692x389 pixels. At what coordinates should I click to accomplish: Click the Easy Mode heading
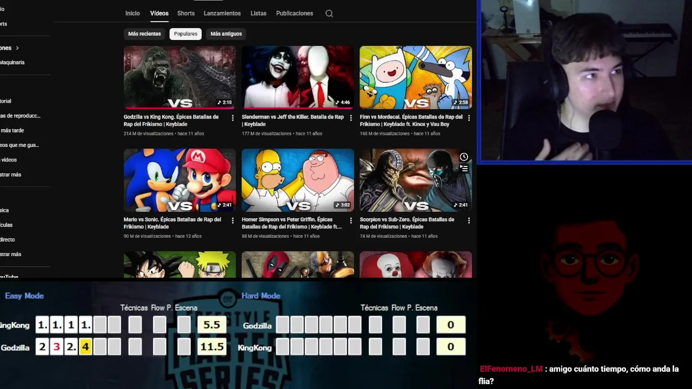click(24, 296)
